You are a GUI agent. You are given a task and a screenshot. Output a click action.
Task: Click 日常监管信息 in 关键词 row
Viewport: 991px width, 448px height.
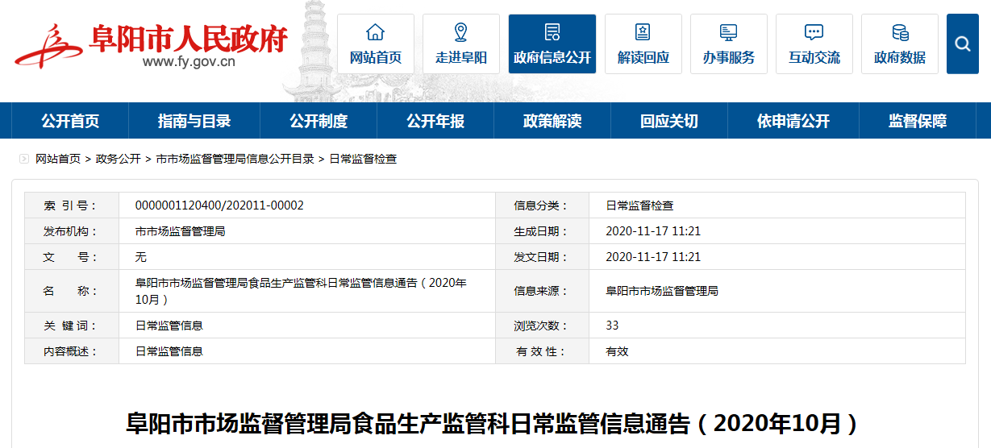tap(169, 326)
